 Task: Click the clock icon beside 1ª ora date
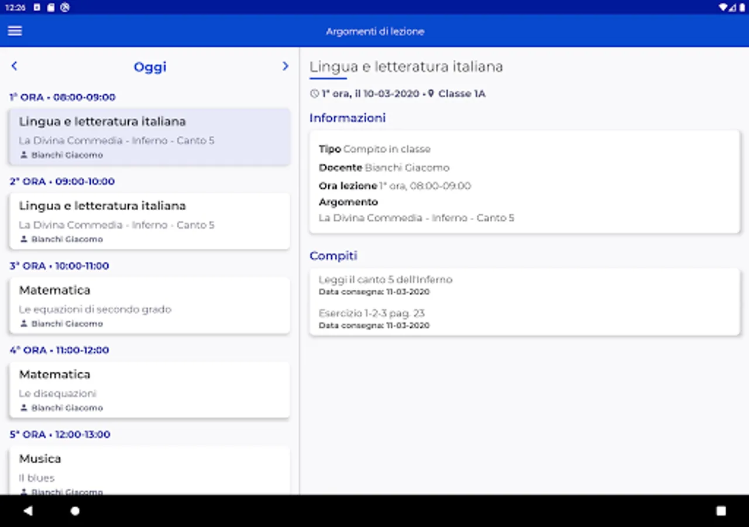coord(314,94)
